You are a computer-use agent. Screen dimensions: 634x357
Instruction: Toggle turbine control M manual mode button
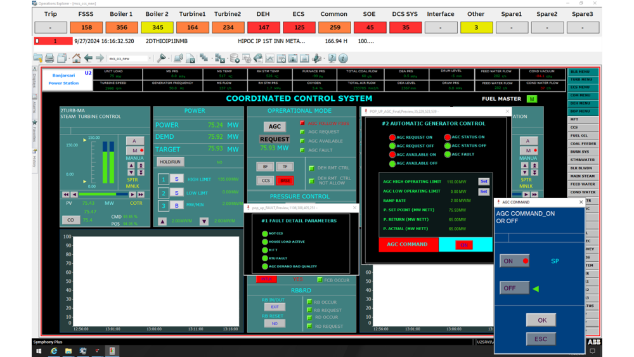pyautogui.click(x=135, y=151)
